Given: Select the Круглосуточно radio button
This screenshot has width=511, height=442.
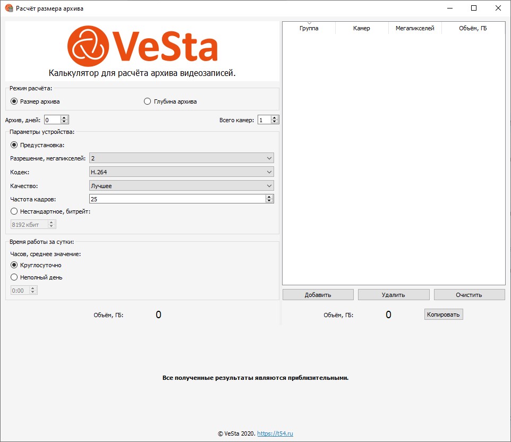Looking at the screenshot, I should [x=14, y=265].
